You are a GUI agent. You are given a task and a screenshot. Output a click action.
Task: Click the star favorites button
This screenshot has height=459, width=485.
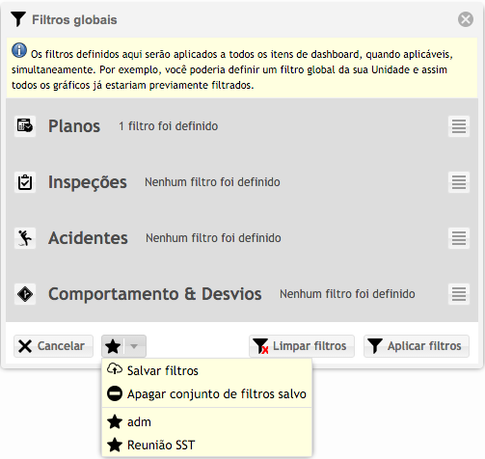pyautogui.click(x=113, y=346)
